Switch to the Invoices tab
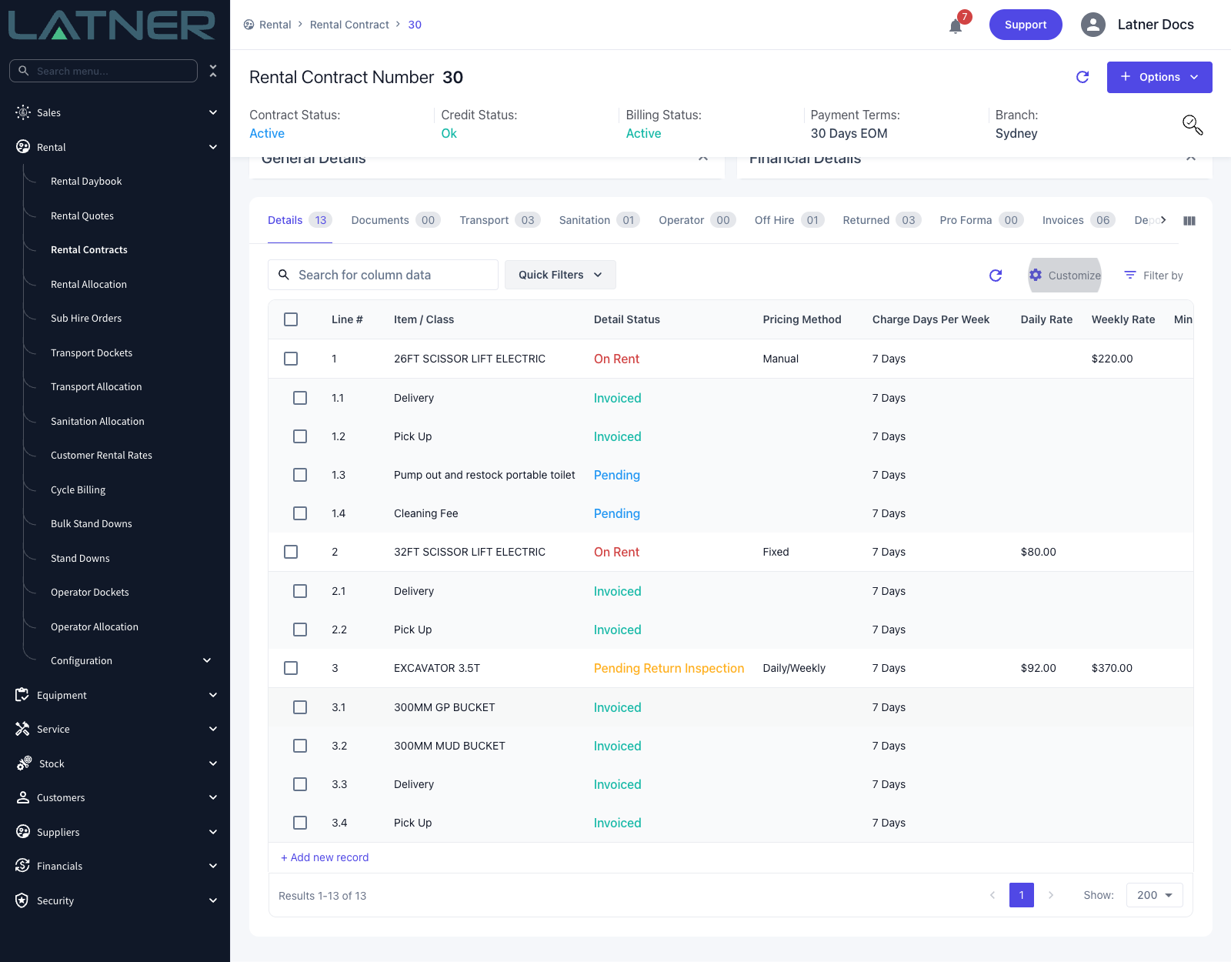 click(x=1079, y=220)
